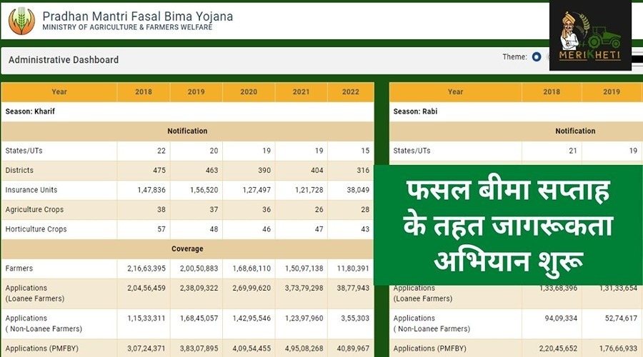Viewport: 643px width, 357px height.
Task: Click the 2019 column header in Rabi table
Action: coord(612,91)
